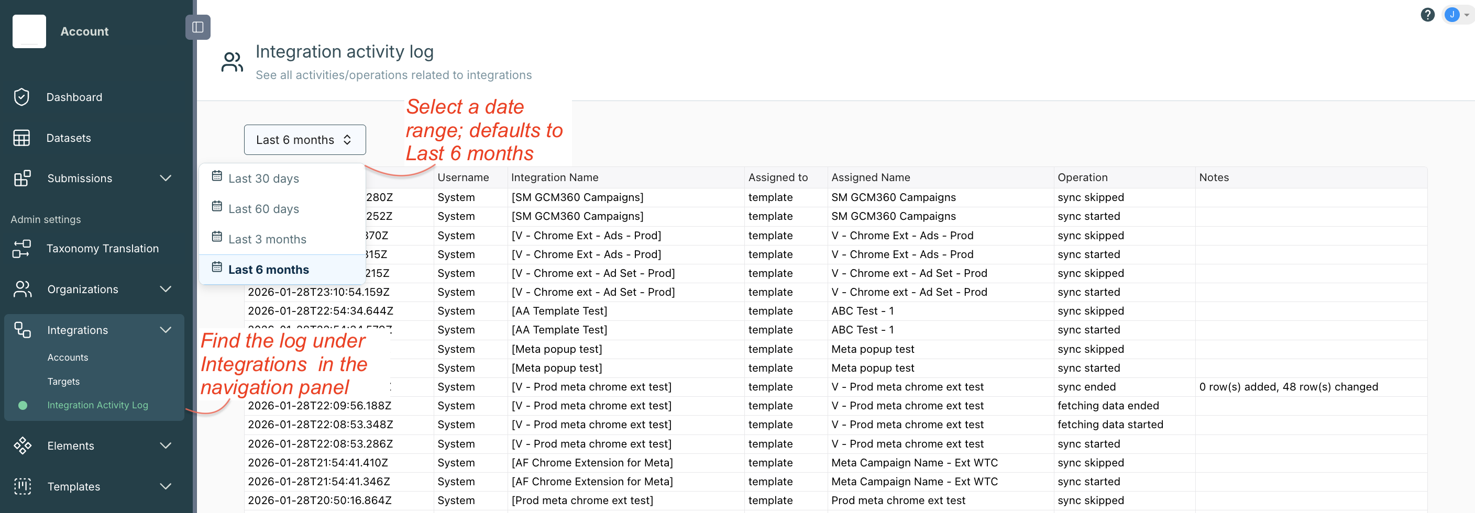Open the help question mark icon
The height and width of the screenshot is (513, 1475).
1427,15
